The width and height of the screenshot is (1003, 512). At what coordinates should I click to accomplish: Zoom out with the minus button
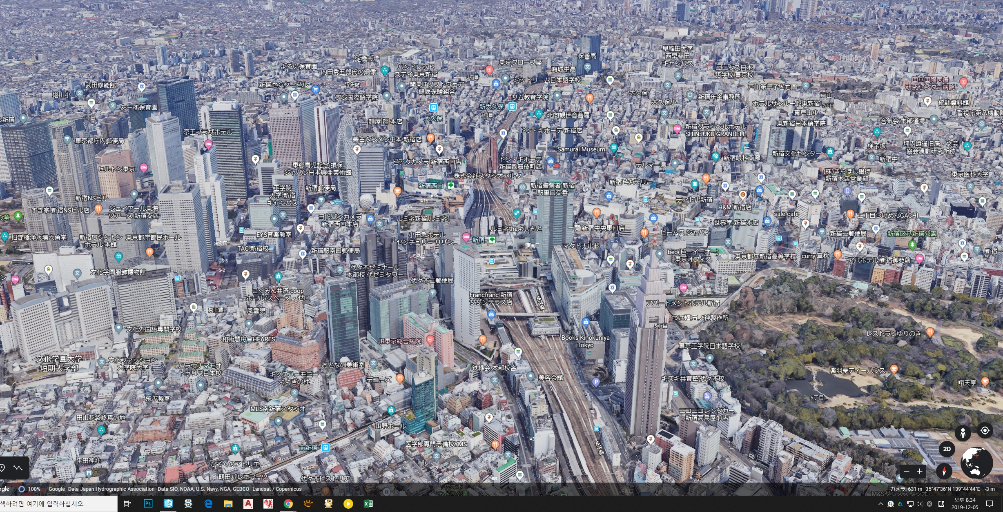[907, 471]
